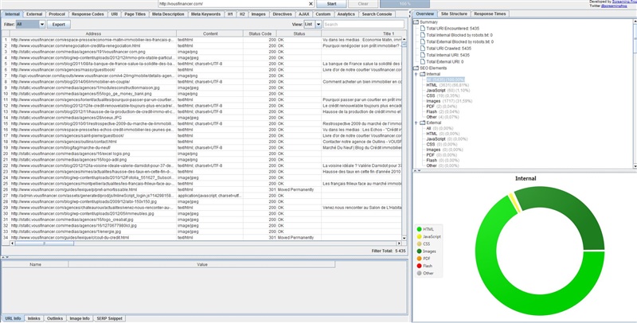Screen dimensions: 637x323
Task: Click the Export button
Action: (58, 25)
